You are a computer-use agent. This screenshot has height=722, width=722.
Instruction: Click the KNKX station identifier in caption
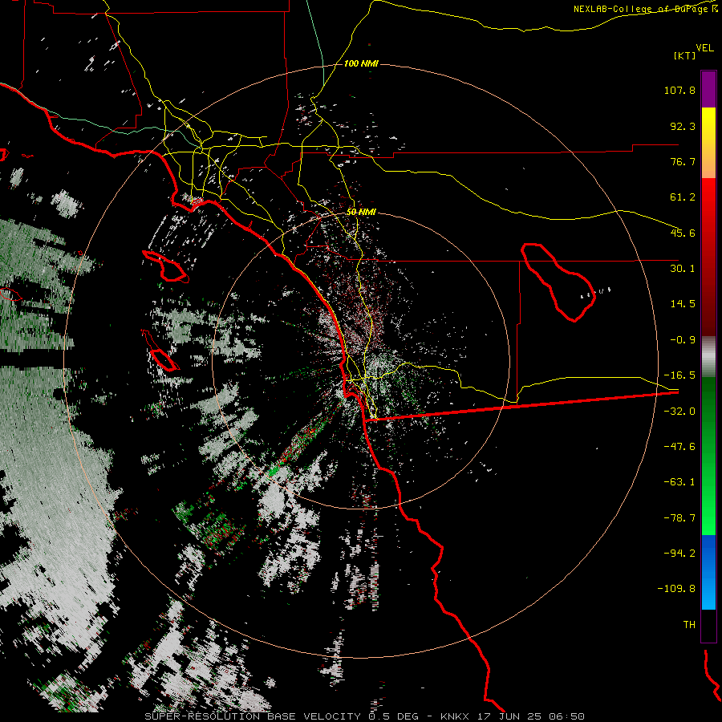(455, 716)
